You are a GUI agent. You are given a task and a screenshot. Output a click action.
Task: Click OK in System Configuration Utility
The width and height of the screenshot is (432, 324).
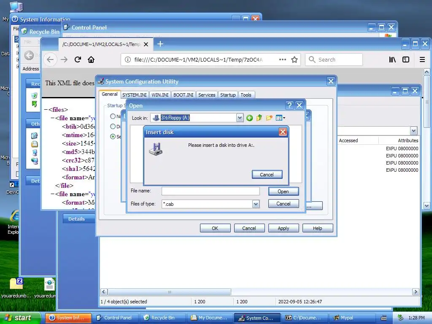[x=215, y=228]
